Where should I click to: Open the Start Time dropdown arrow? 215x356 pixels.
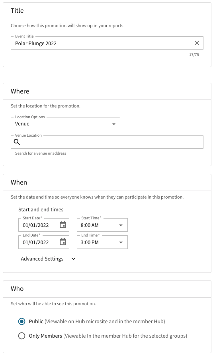click(121, 225)
